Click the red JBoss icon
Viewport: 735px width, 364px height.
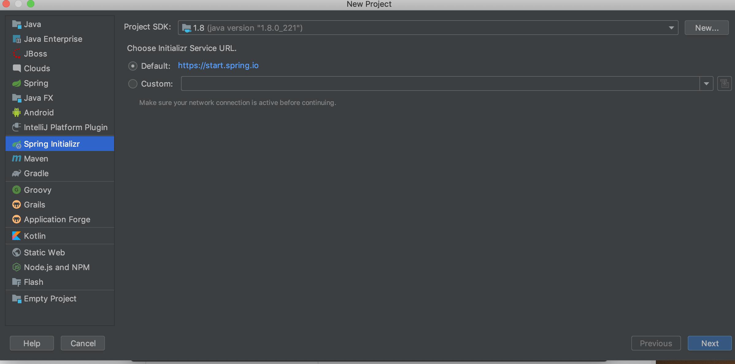point(17,54)
